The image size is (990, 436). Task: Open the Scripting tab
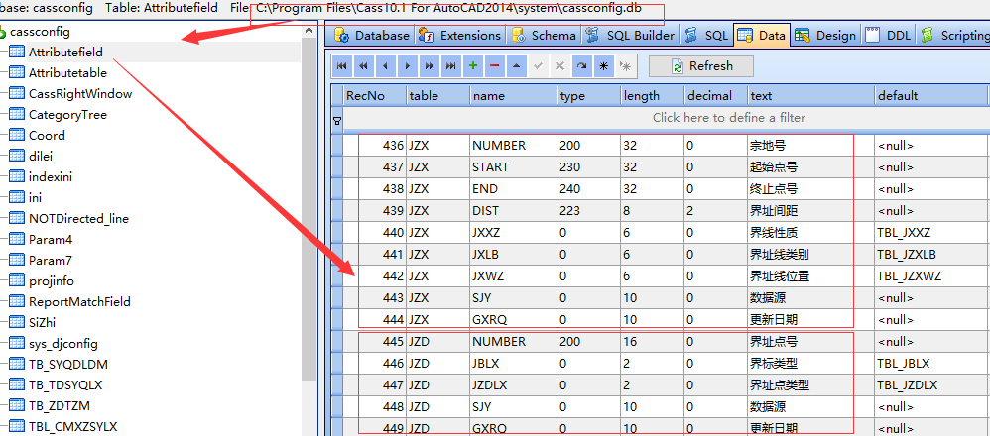point(954,36)
